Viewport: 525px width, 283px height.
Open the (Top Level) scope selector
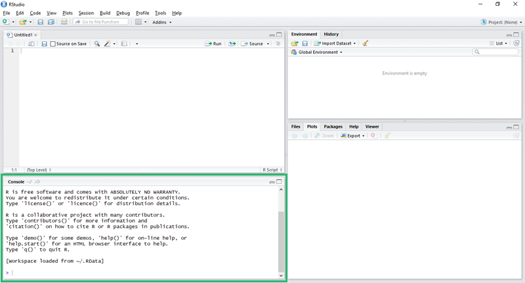pyautogui.click(x=39, y=170)
